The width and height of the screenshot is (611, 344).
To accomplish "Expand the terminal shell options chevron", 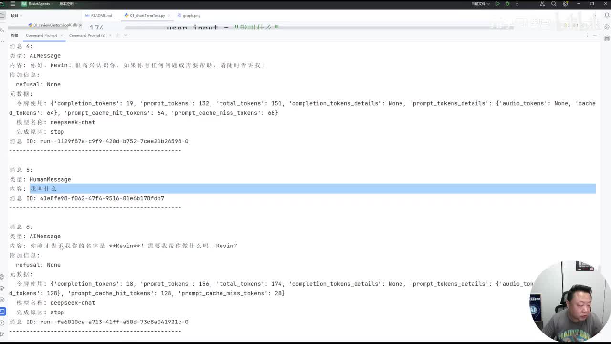I will (x=126, y=35).
